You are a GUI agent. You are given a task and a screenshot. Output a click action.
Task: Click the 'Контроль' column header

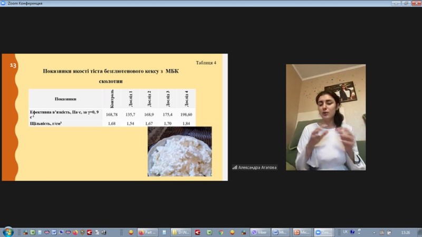tap(112, 98)
